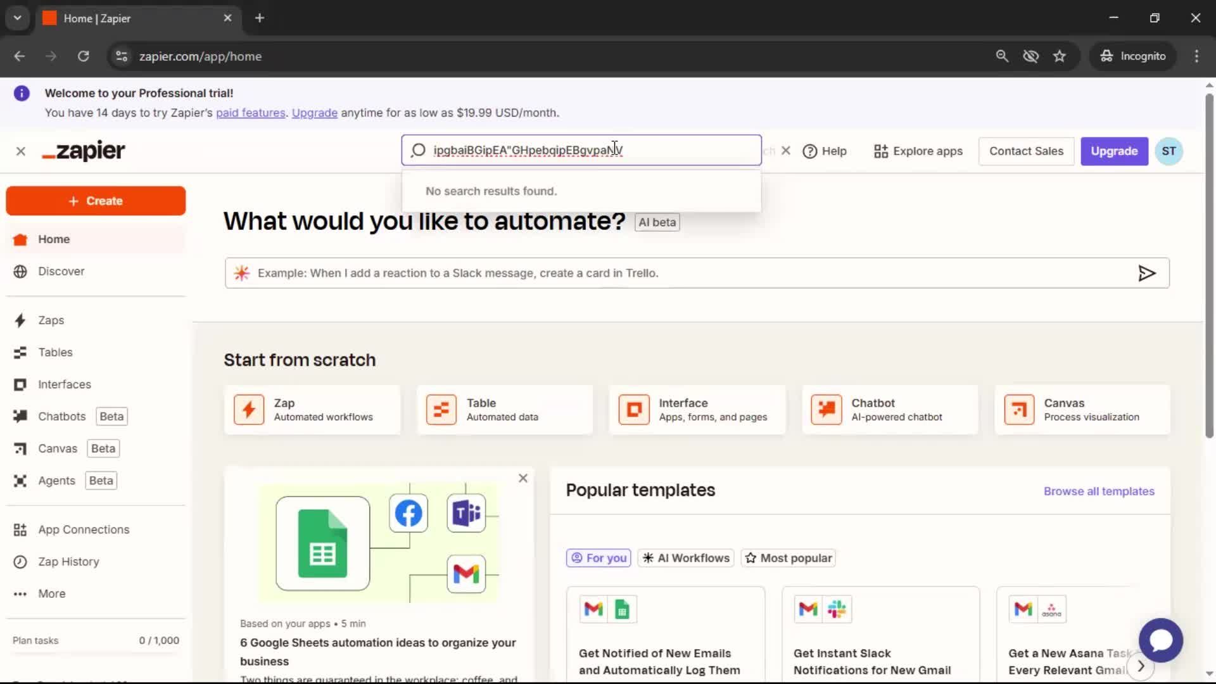Screen dimensions: 1216x684
Task: Go to Home in the sidebar
Action: click(96, 239)
